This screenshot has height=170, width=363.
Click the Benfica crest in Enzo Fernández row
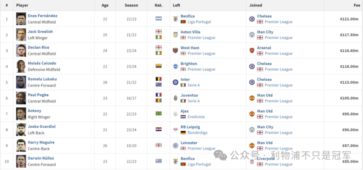175,19
